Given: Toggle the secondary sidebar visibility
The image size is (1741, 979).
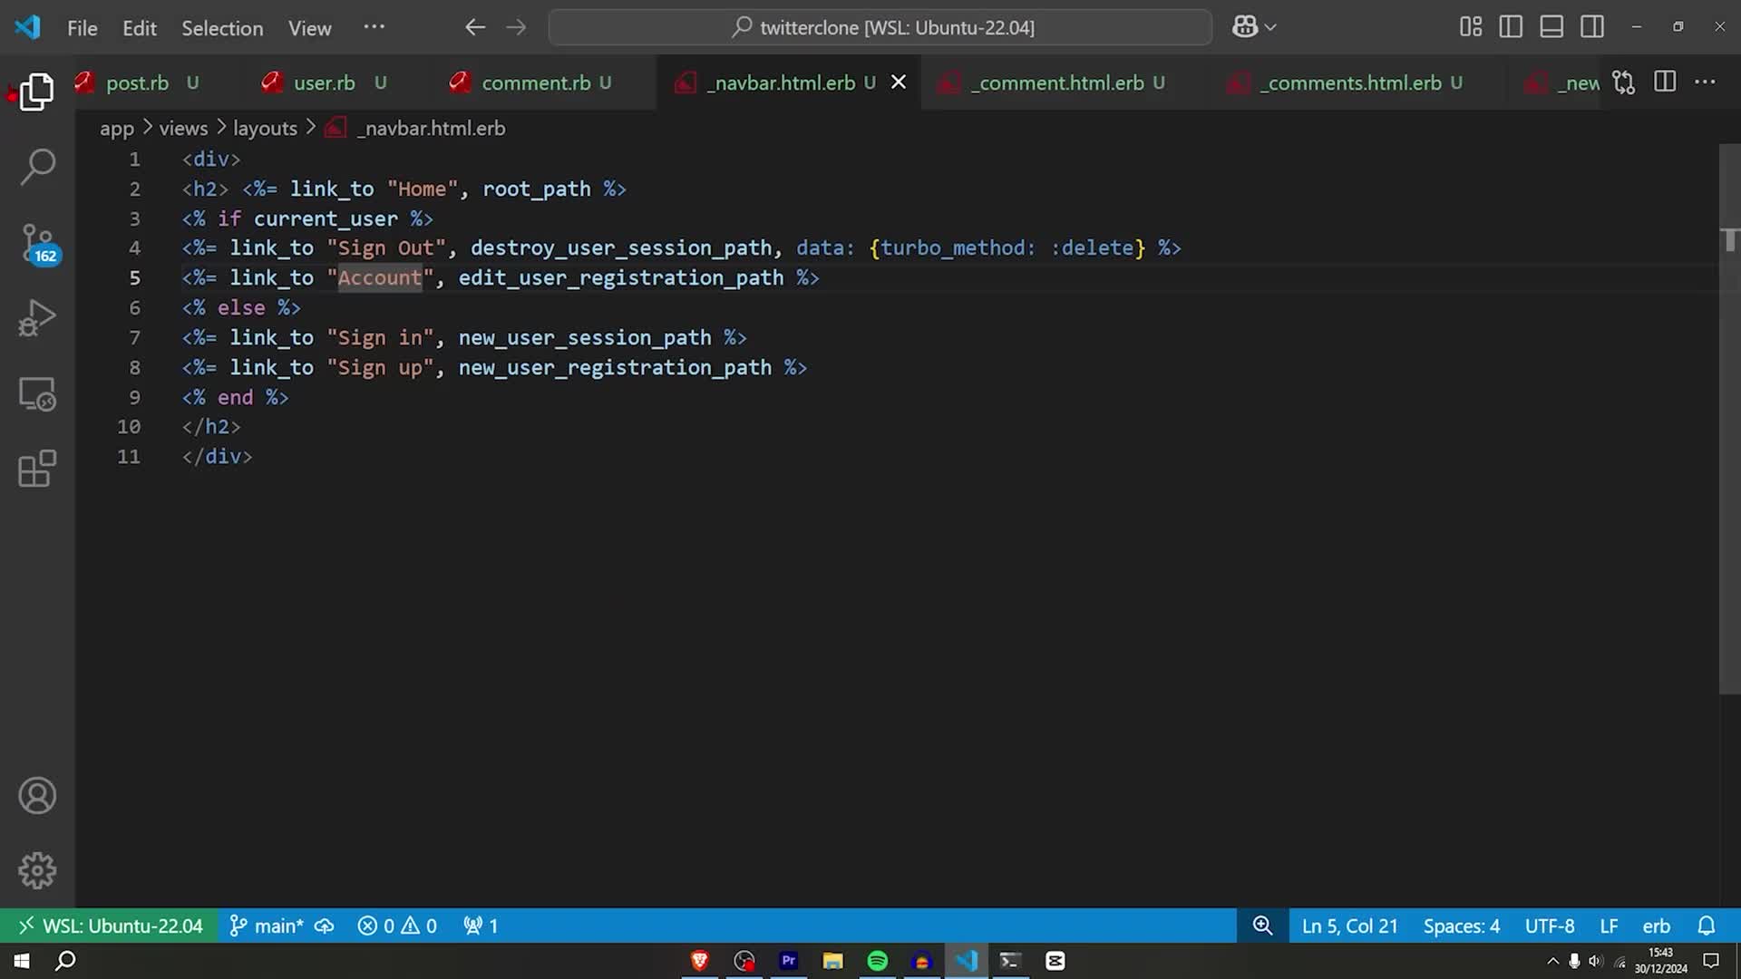Looking at the screenshot, I should [1591, 26].
